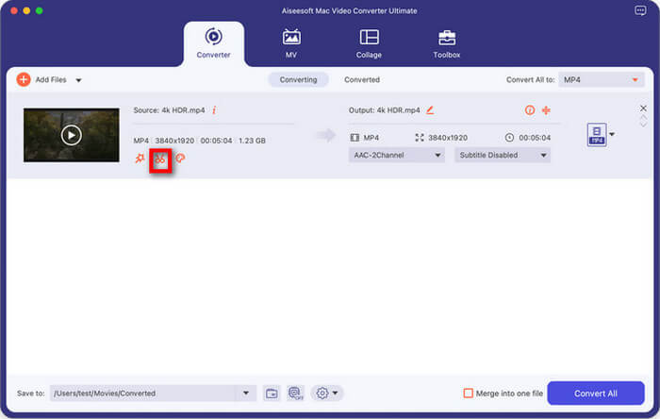Open the output media info icon
Viewport: 660px width, 419px height.
click(x=530, y=110)
